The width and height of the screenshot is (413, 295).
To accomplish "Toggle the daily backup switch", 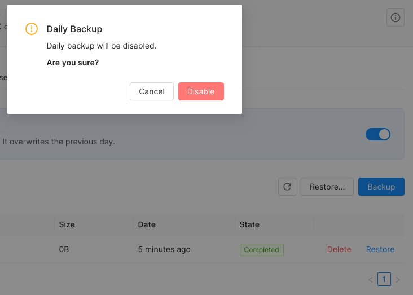I will click(377, 134).
